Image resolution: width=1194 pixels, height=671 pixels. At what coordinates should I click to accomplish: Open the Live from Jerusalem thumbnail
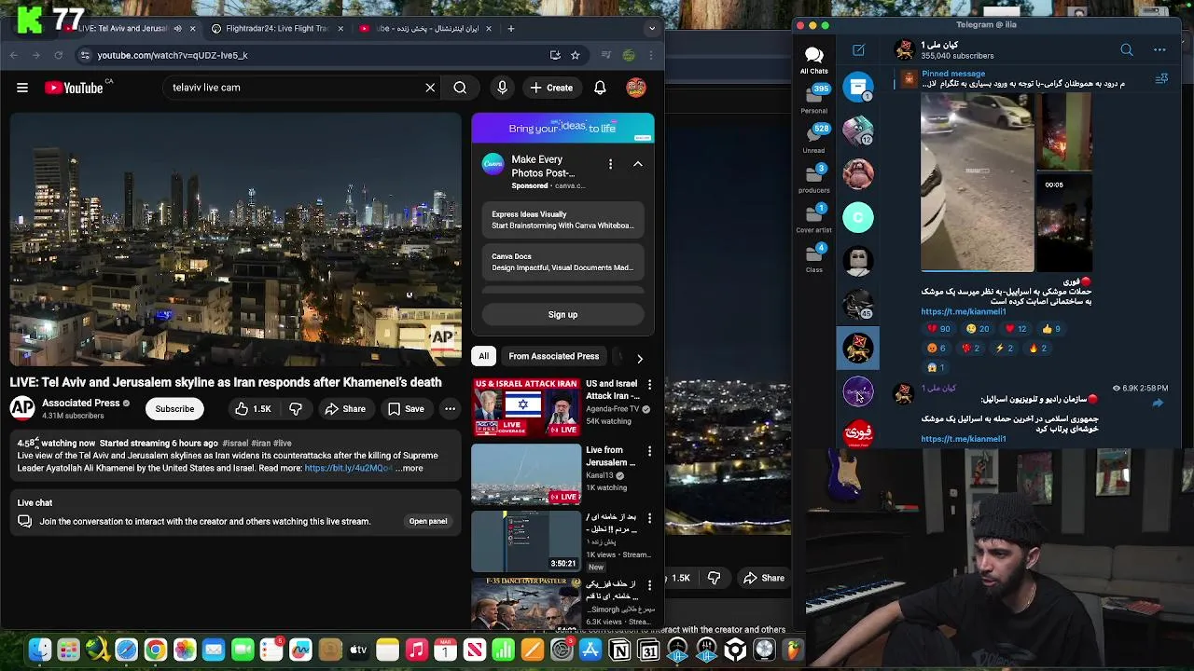coord(525,475)
